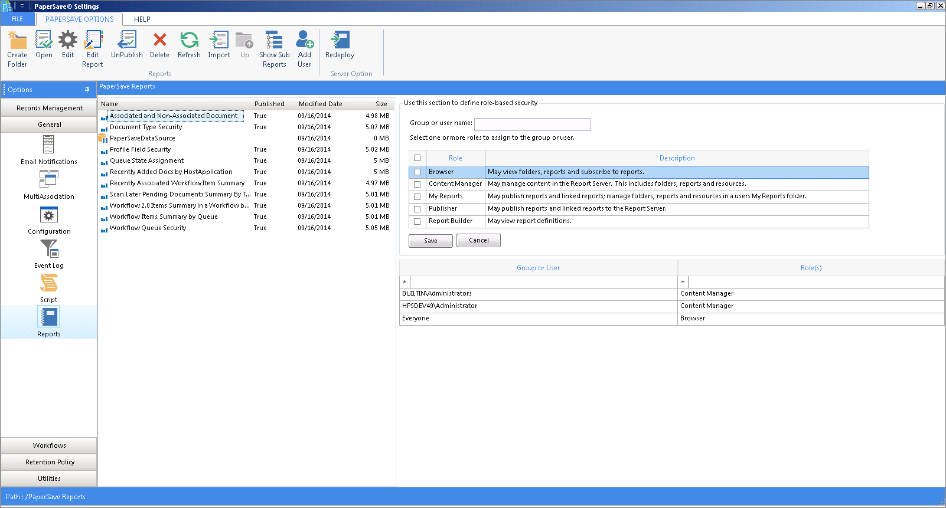Check the My Reports role checkbox
The width and height of the screenshot is (946, 508).
417,196
